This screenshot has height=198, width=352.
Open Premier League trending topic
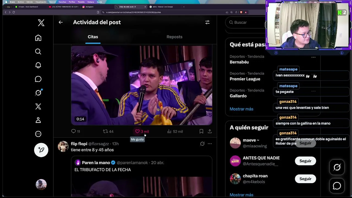pos(245,79)
